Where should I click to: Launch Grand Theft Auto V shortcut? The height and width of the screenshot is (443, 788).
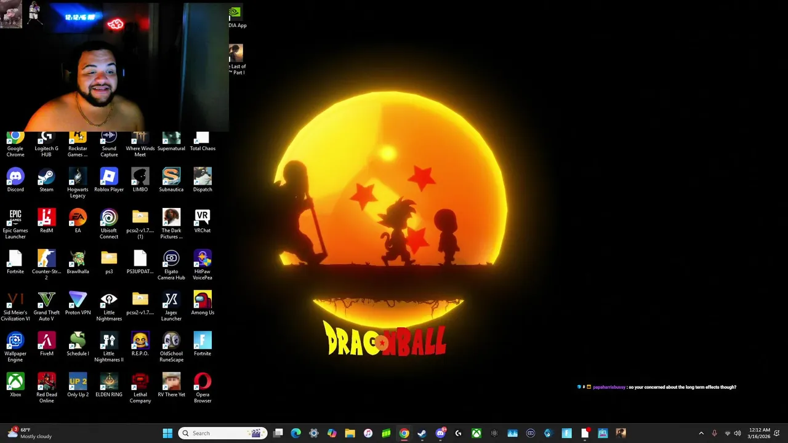click(x=46, y=306)
